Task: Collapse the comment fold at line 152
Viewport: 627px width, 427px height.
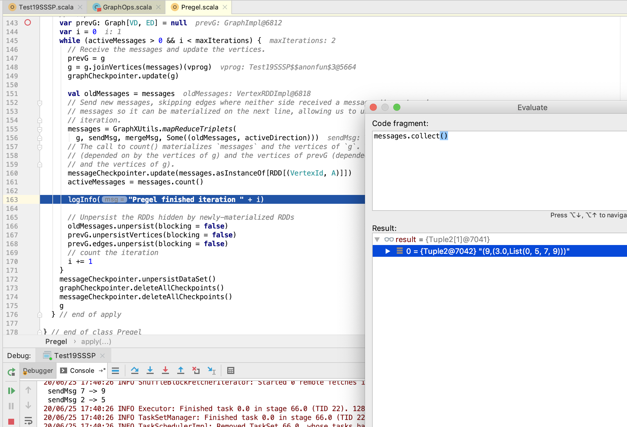Action: click(40, 103)
